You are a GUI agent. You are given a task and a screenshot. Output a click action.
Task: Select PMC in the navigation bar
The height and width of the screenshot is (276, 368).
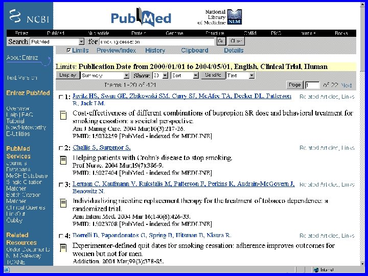[x=276, y=33]
